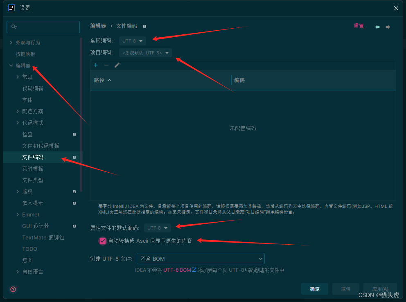Click the IntelliJ logo in title bar
406x302 pixels.
pyautogui.click(x=11, y=8)
